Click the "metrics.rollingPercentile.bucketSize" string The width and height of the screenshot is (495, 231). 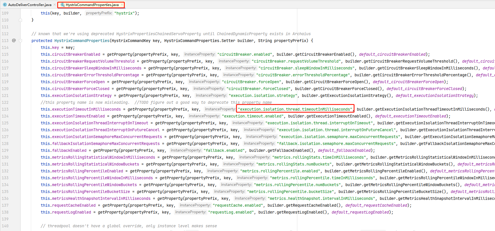(x=290, y=192)
